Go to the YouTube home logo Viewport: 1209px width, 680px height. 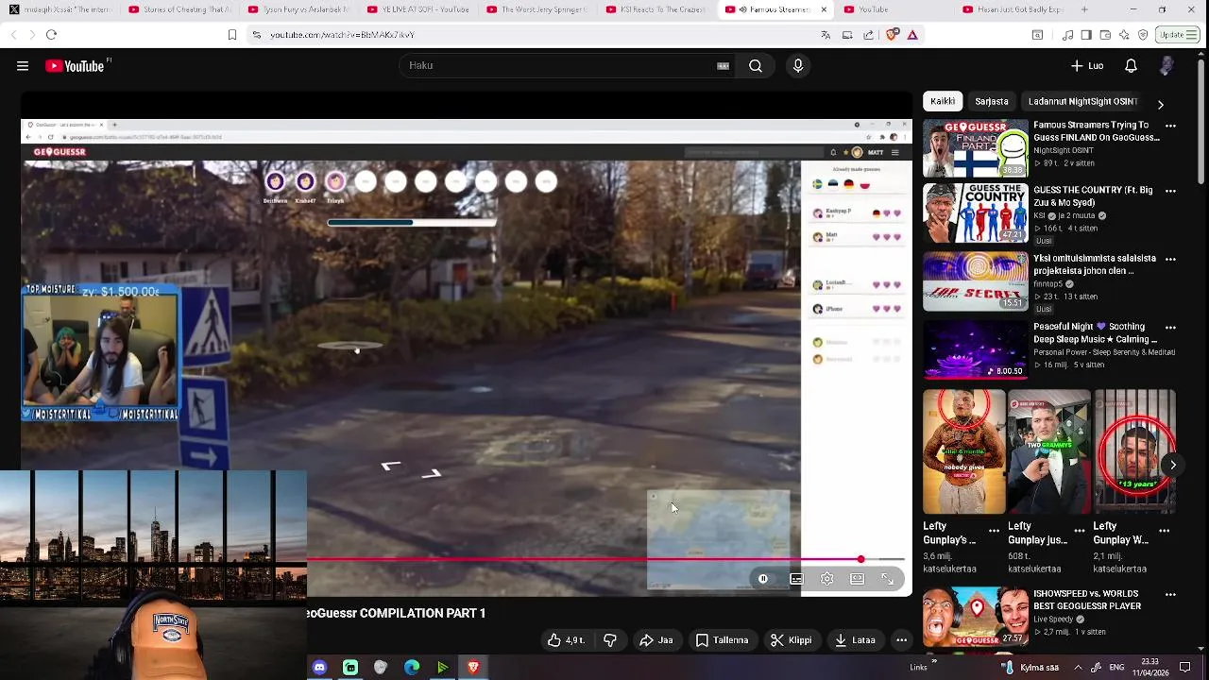click(x=75, y=66)
